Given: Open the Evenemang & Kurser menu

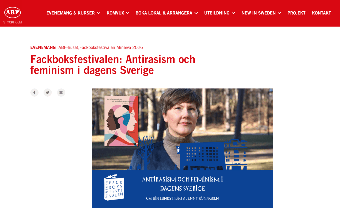Looking at the screenshot, I should pos(70,13).
